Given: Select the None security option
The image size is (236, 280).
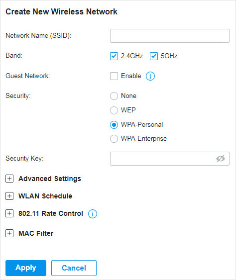Looking at the screenshot, I should 114,96.
